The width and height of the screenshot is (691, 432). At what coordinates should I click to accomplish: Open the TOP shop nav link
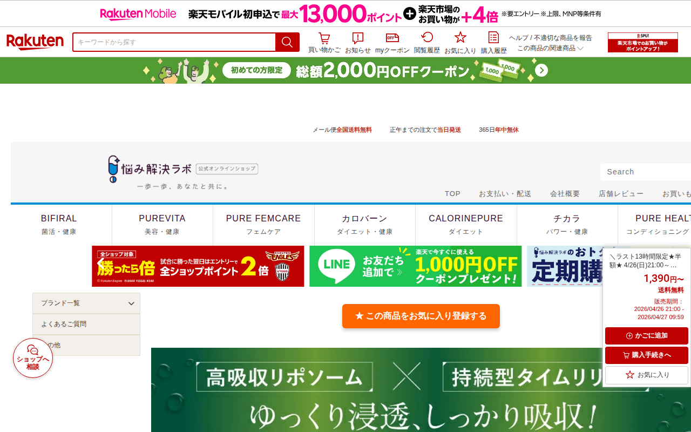pos(452,194)
